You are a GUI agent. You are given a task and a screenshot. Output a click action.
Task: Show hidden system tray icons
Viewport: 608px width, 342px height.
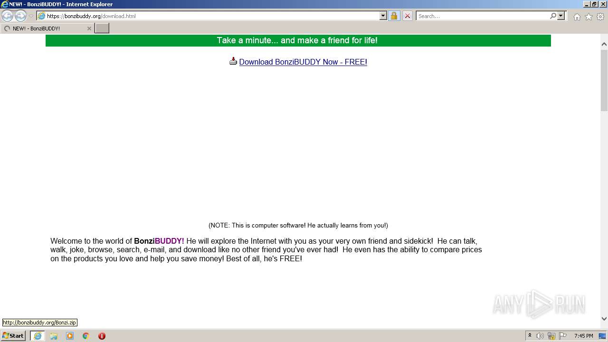pyautogui.click(x=530, y=336)
